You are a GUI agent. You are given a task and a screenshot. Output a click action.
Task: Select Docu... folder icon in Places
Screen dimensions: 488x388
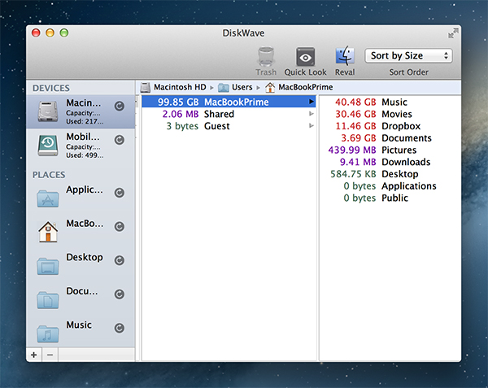[48, 300]
